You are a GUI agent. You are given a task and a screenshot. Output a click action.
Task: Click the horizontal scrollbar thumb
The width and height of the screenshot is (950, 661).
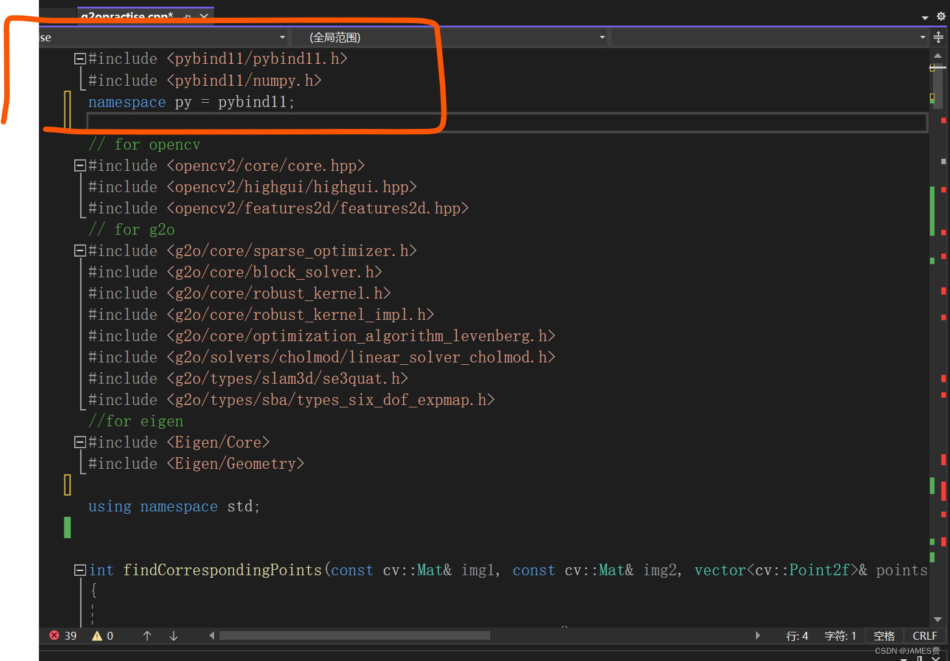click(x=355, y=635)
